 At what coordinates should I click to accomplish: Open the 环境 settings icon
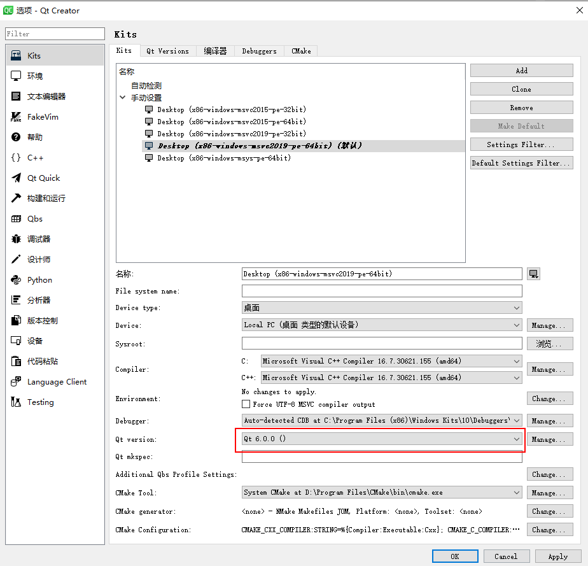(16, 76)
